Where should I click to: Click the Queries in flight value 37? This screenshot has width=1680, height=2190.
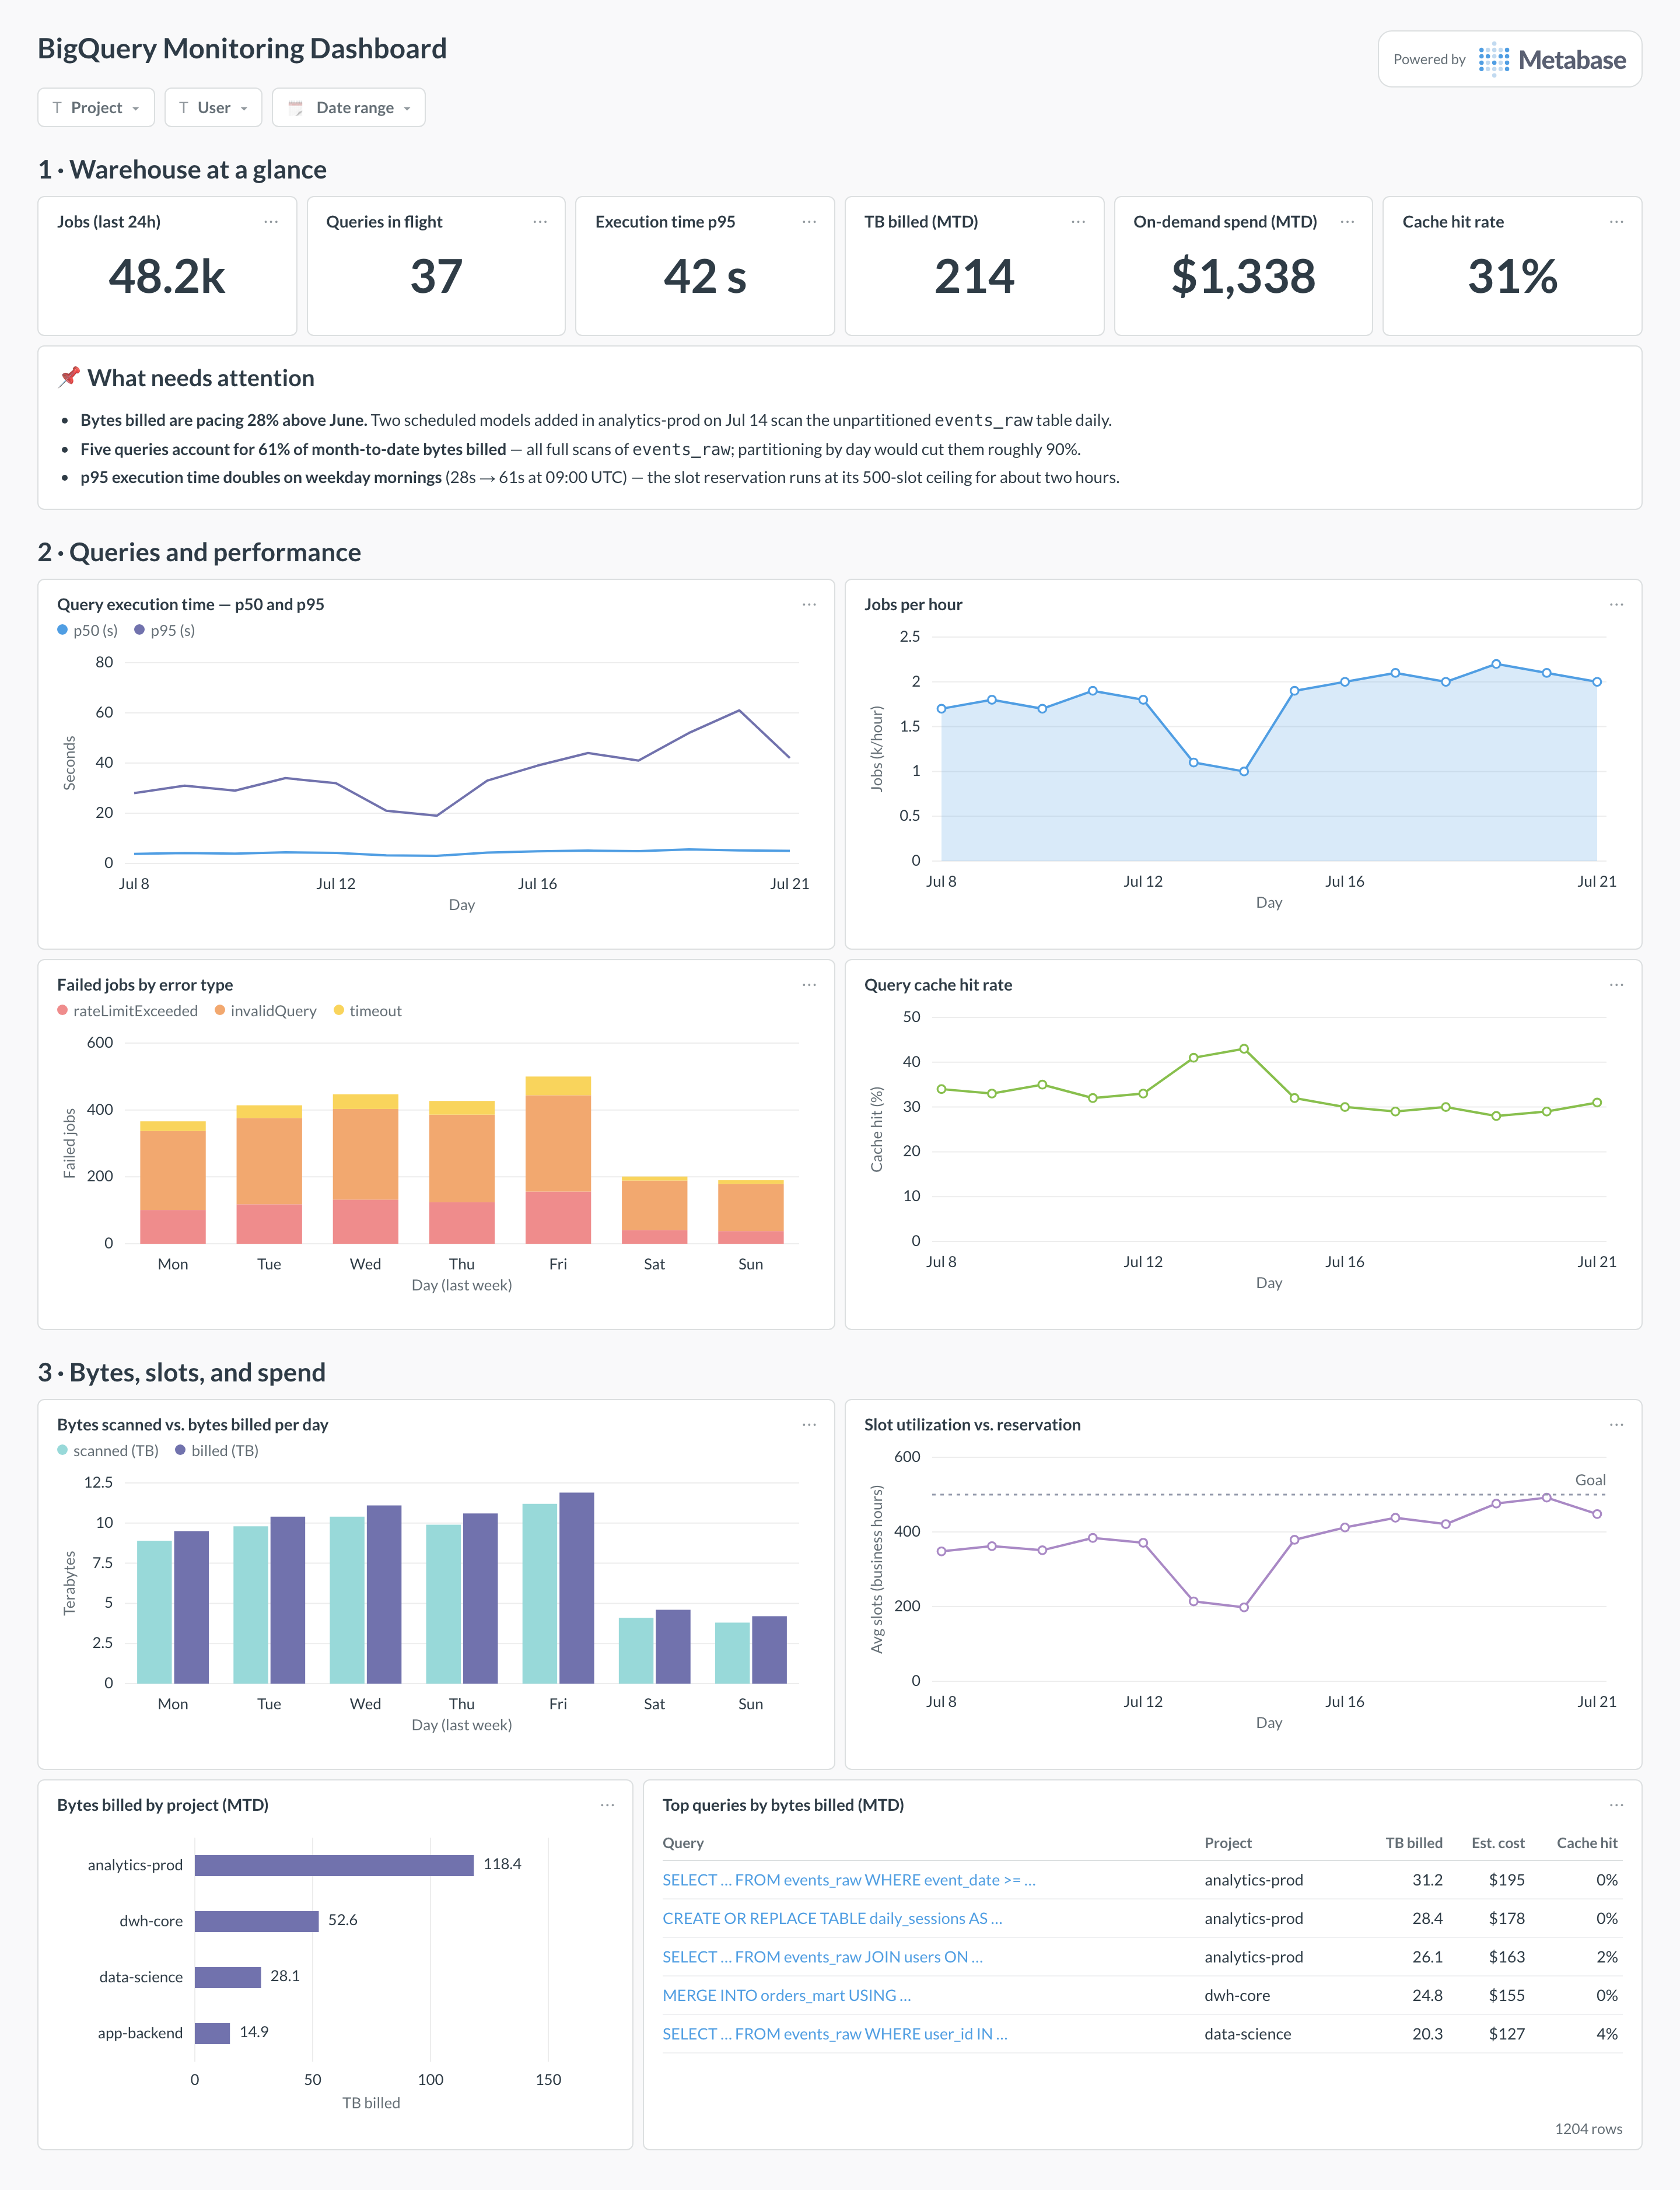[436, 277]
